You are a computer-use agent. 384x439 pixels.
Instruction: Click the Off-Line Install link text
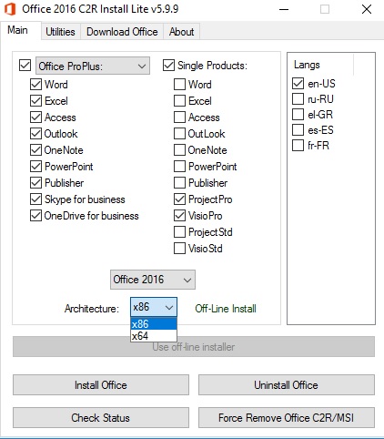point(226,309)
